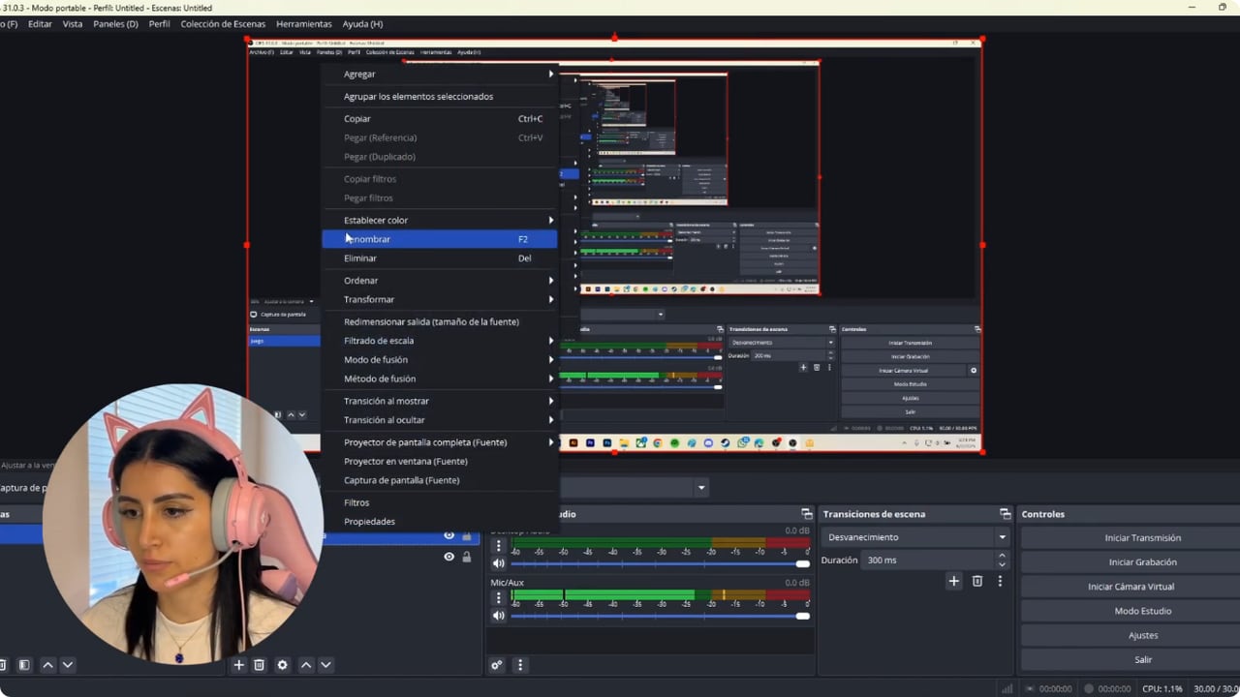
Task: Undock the Audio mixer panel
Action: pos(806,514)
